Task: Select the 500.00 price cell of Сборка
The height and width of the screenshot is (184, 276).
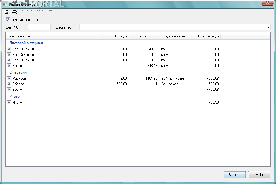Action: pos(122,84)
